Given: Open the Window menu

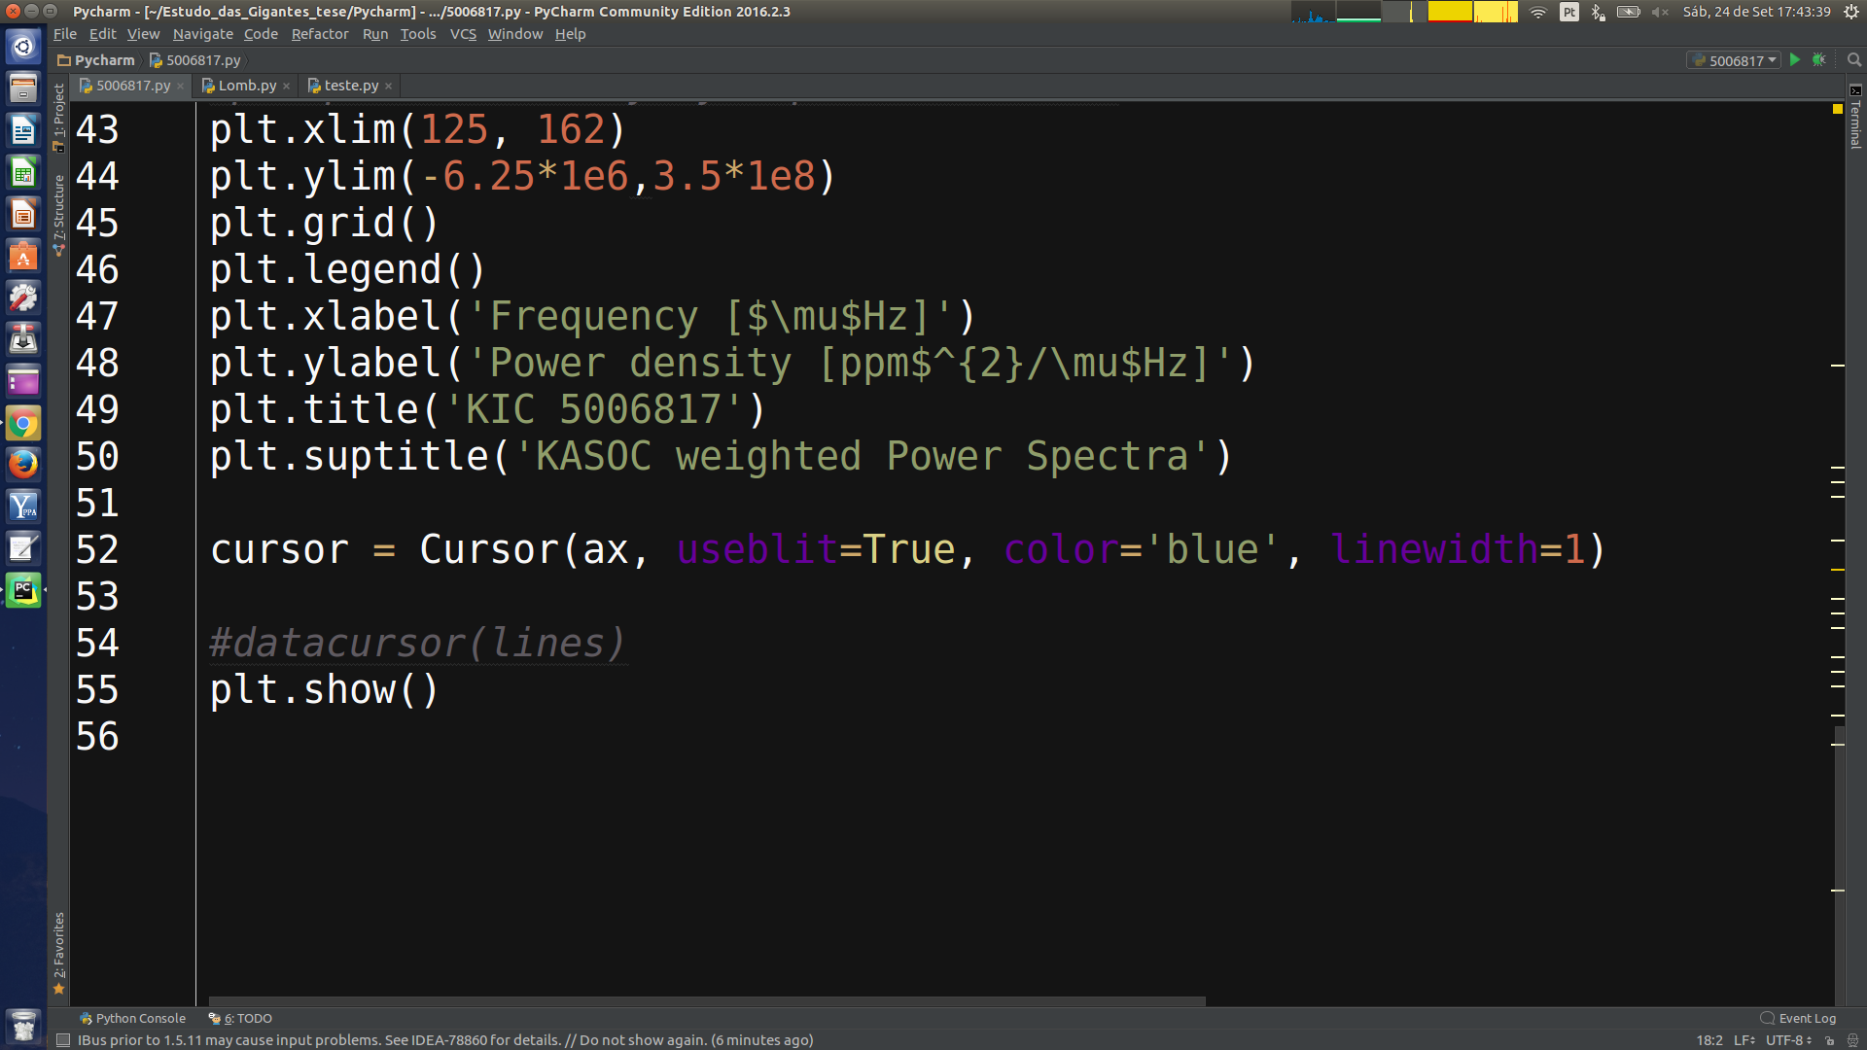Looking at the screenshot, I should click(515, 34).
